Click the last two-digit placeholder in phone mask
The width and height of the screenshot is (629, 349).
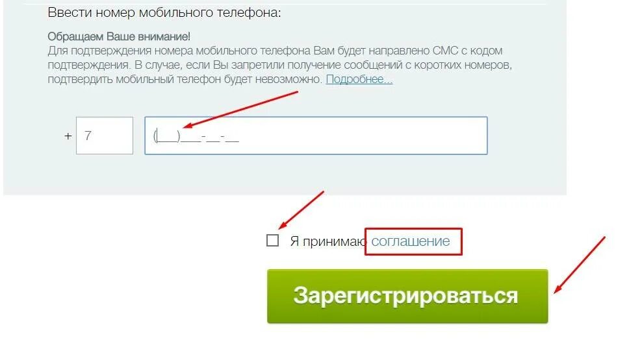point(232,138)
